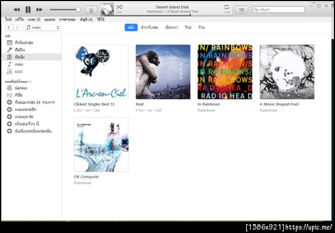Click the 'Real' album title text
The image size is (335, 233).
click(140, 104)
